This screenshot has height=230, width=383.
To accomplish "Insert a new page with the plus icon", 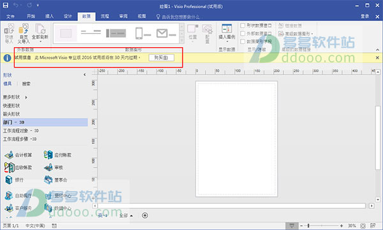I will 145,215.
